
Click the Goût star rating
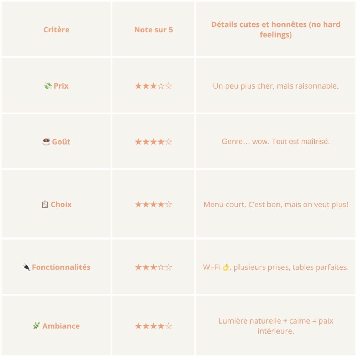pos(153,142)
